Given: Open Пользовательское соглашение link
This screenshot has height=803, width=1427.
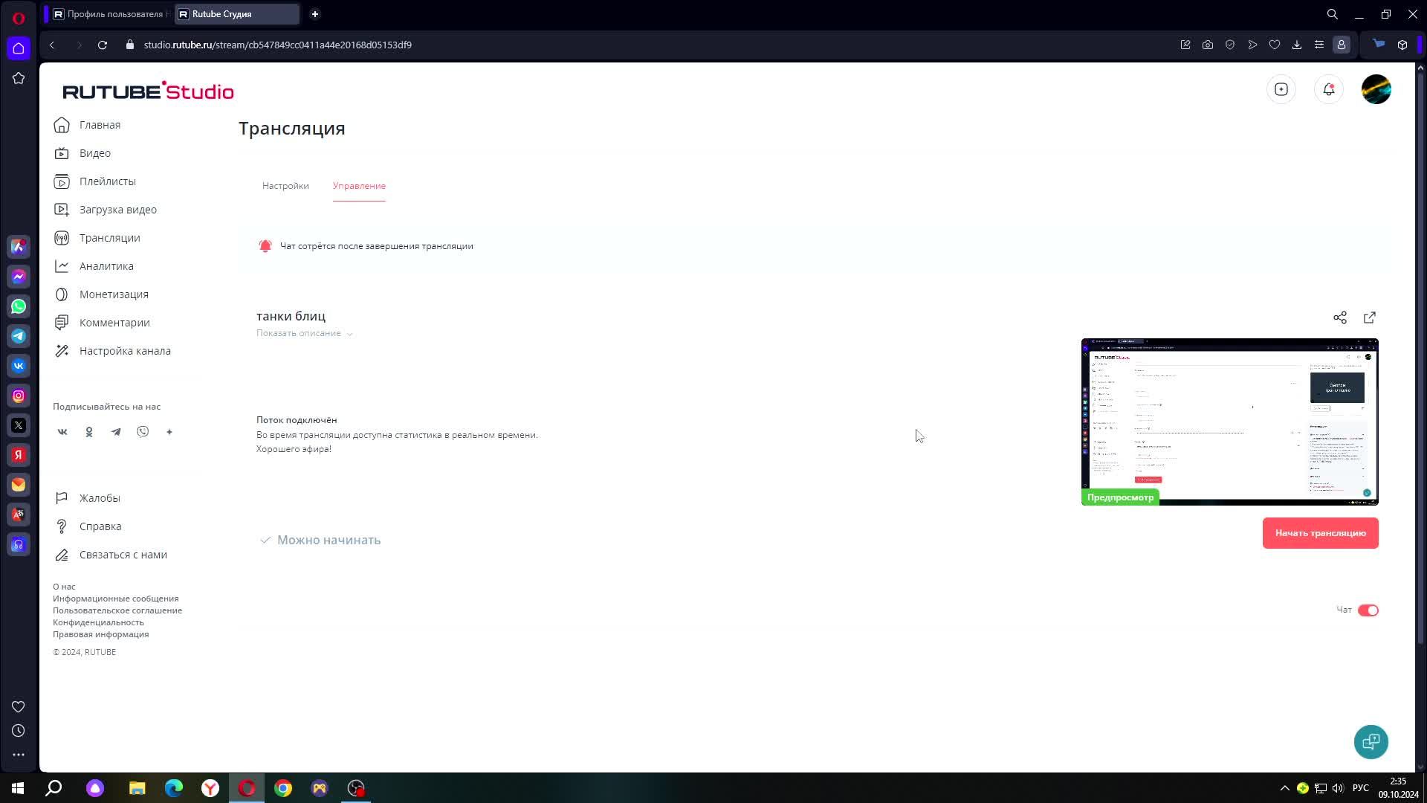Looking at the screenshot, I should coord(117,610).
